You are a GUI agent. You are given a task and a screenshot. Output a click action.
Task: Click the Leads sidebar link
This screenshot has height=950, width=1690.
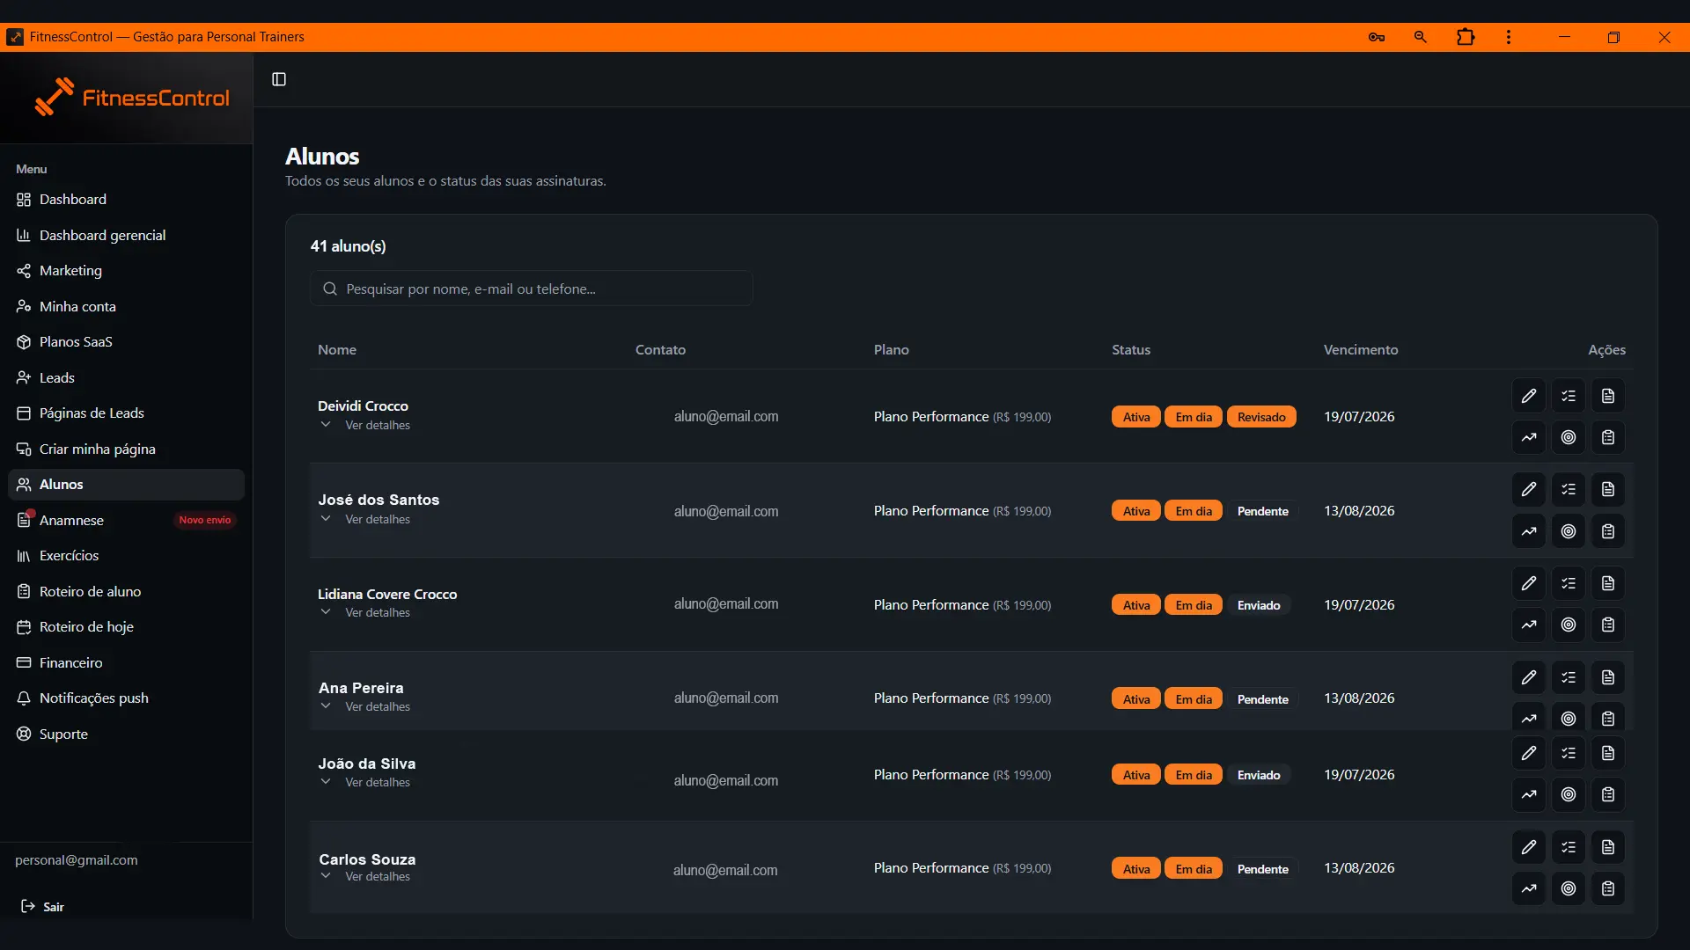click(x=126, y=378)
